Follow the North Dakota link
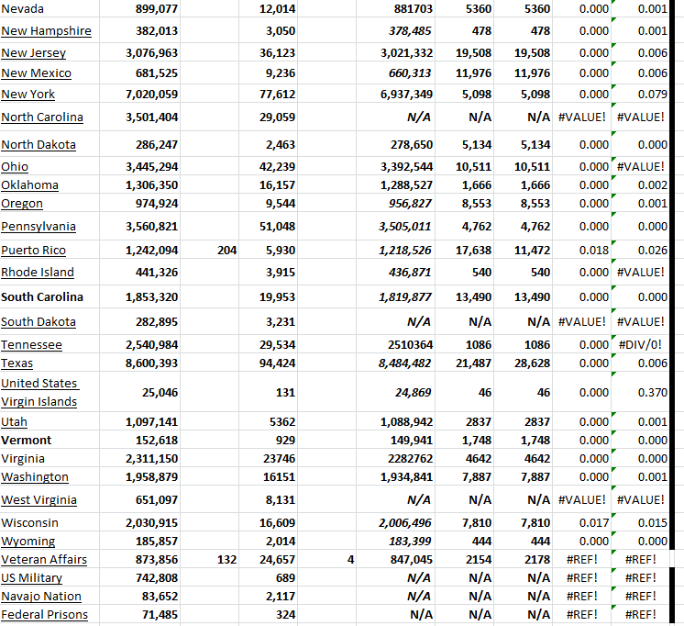Viewport: 684px width, 626px height. (x=39, y=145)
